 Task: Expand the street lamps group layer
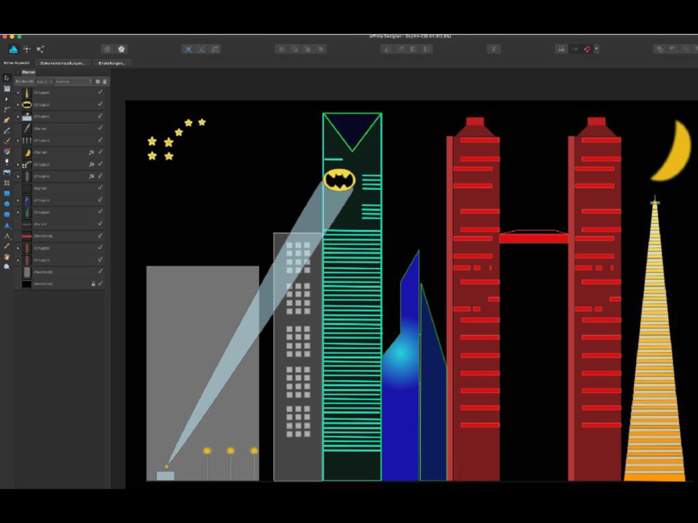click(x=18, y=140)
